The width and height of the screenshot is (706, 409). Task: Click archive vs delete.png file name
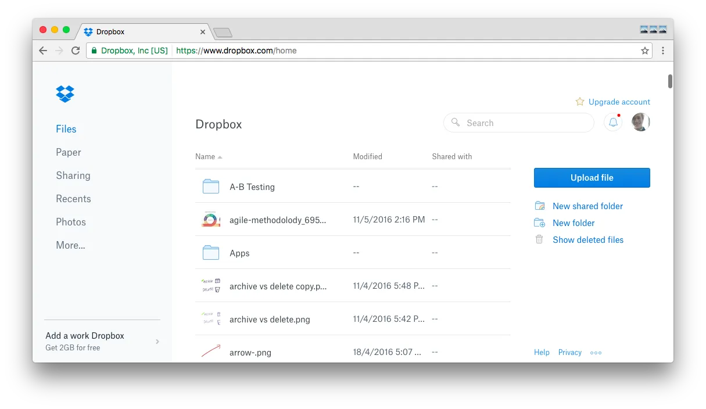point(270,320)
